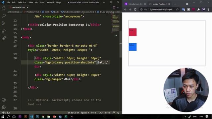This screenshot has width=212, height=119.
Task: Click the VS Code taskbar icon
Action: (31, 117)
